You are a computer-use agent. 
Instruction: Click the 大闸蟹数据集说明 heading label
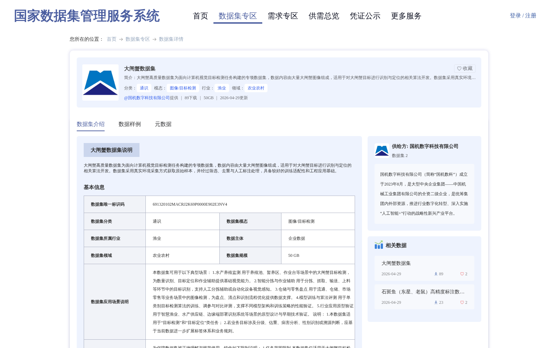[x=112, y=150]
